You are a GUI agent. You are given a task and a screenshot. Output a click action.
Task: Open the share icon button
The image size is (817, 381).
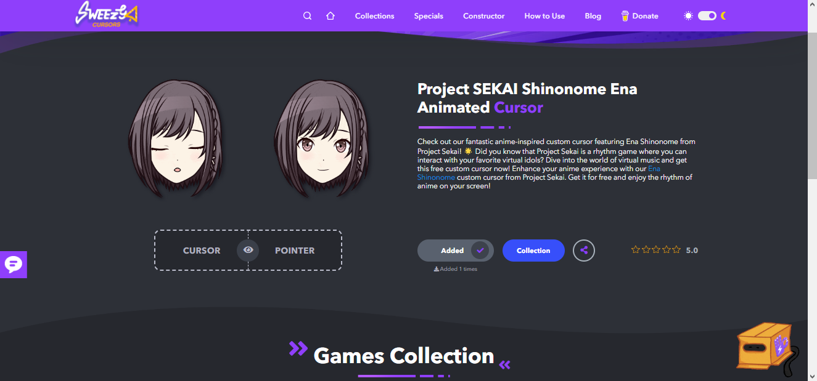click(584, 251)
